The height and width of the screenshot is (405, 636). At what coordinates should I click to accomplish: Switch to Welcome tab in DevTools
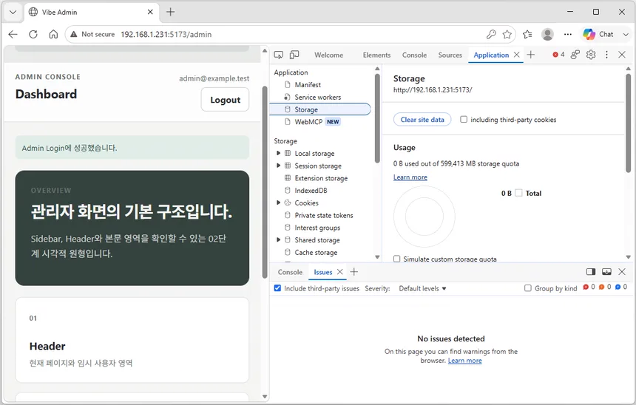coord(328,55)
